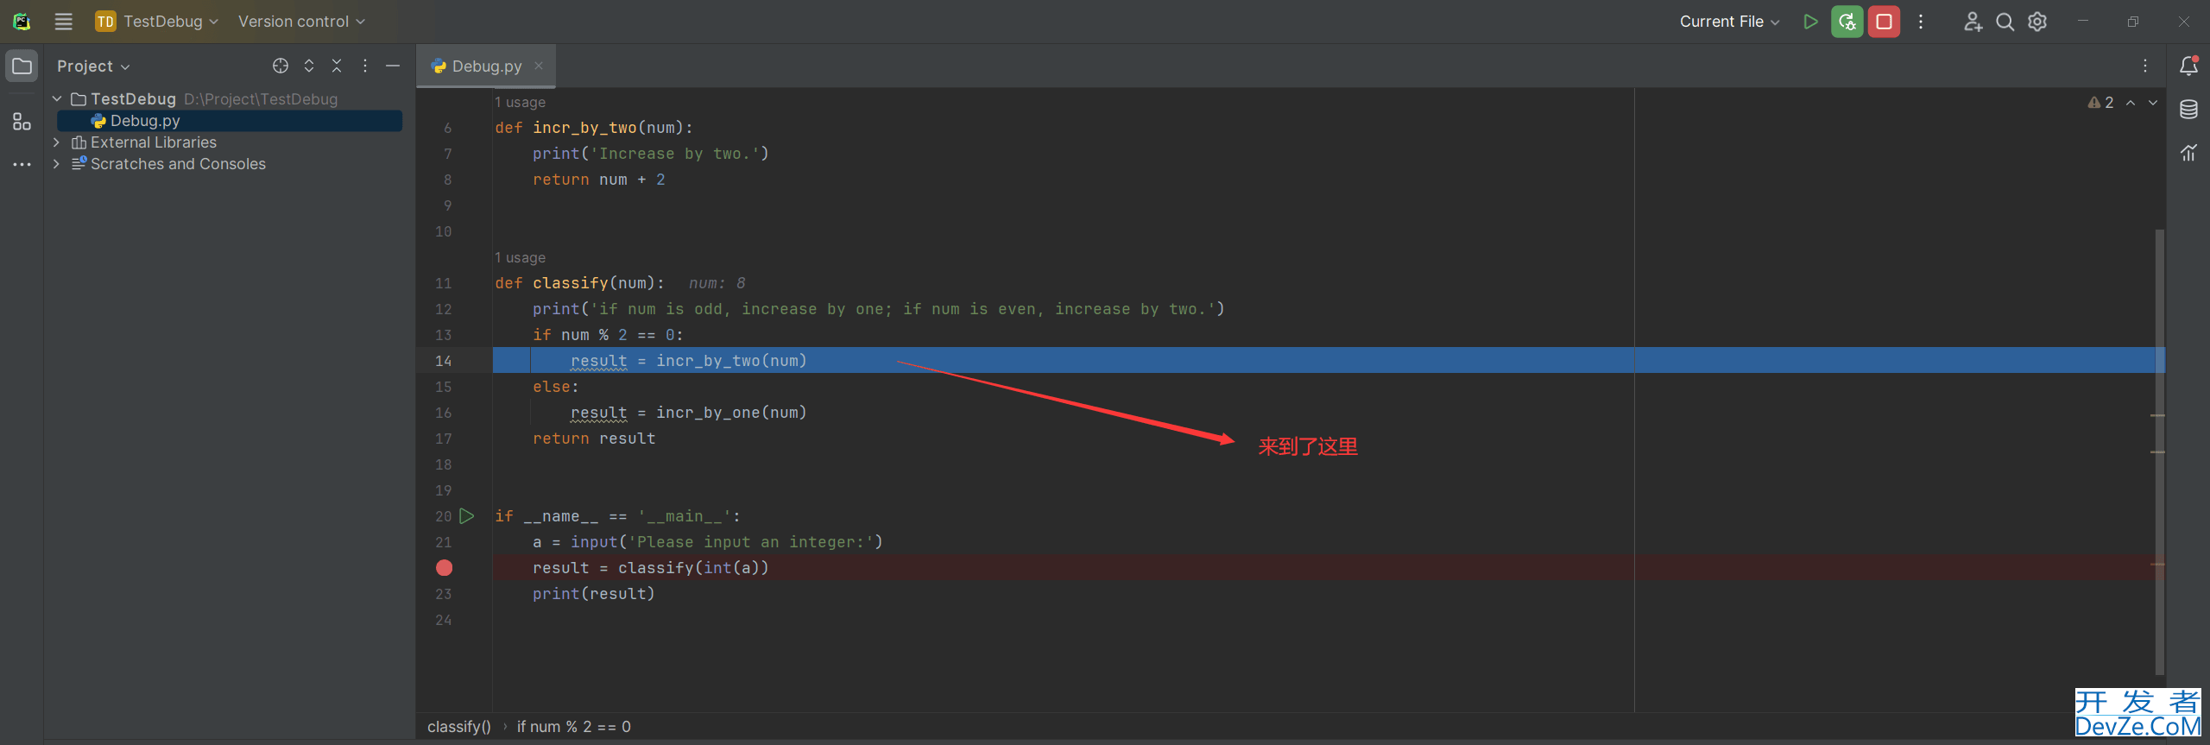The height and width of the screenshot is (745, 2210).
Task: Click run gutter icon at line 20
Action: [x=467, y=516]
